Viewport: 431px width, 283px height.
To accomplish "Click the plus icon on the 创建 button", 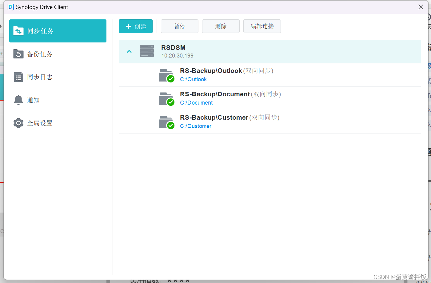I will 129,26.
